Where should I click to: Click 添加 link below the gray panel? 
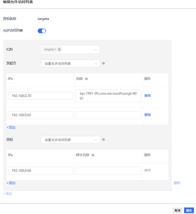point(8,194)
